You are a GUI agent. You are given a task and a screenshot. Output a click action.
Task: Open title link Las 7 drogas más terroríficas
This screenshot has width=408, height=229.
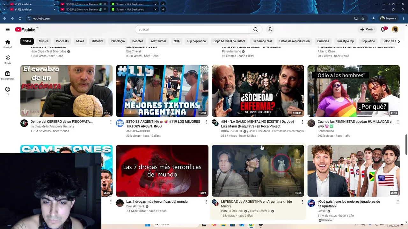157,202
